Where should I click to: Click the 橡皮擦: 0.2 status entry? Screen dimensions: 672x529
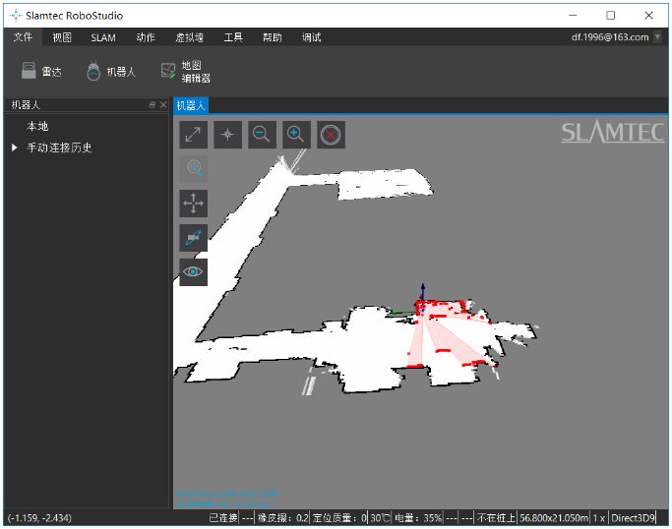[x=282, y=518]
